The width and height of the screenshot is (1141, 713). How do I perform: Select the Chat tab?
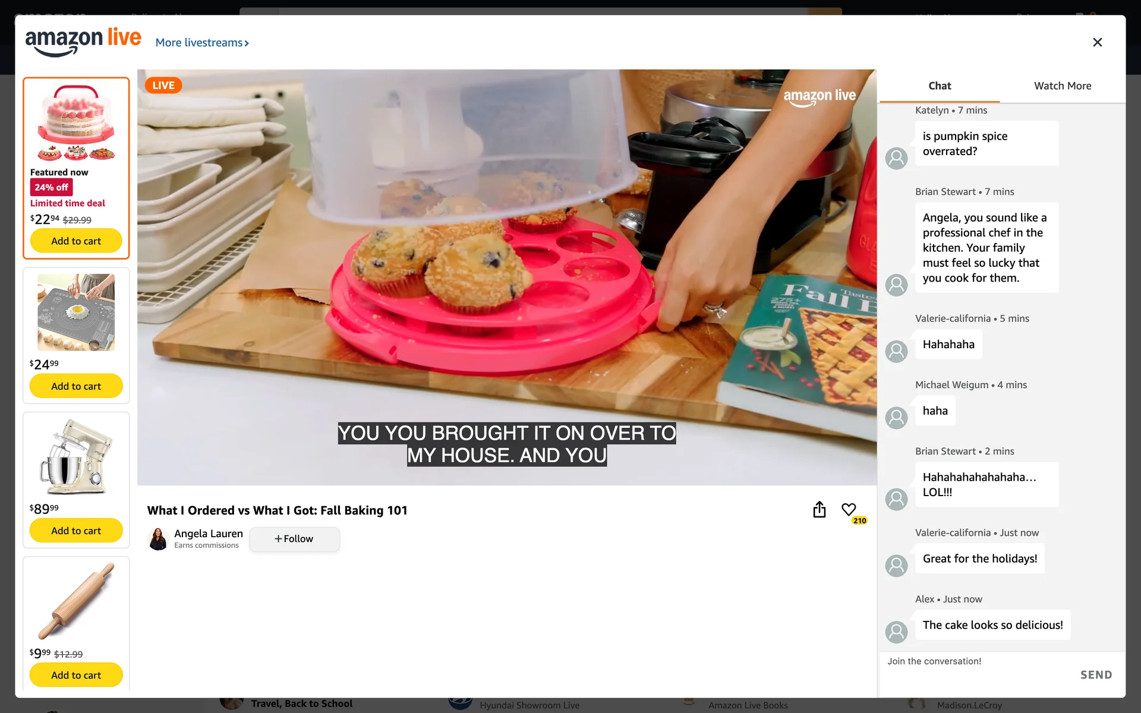coord(940,86)
